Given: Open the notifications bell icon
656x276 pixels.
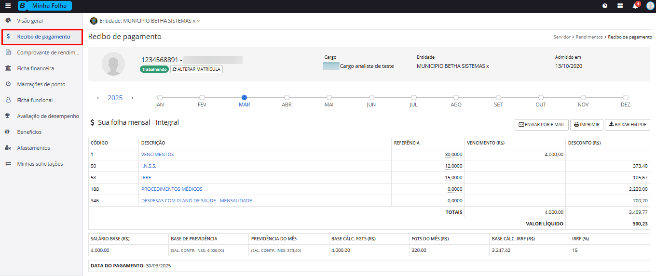Looking at the screenshot, I should click(x=635, y=6).
